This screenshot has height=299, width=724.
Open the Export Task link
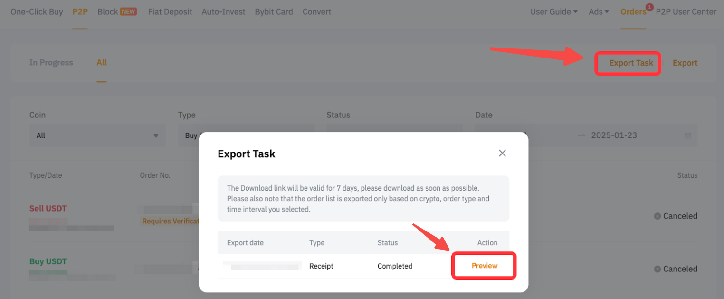click(x=631, y=63)
